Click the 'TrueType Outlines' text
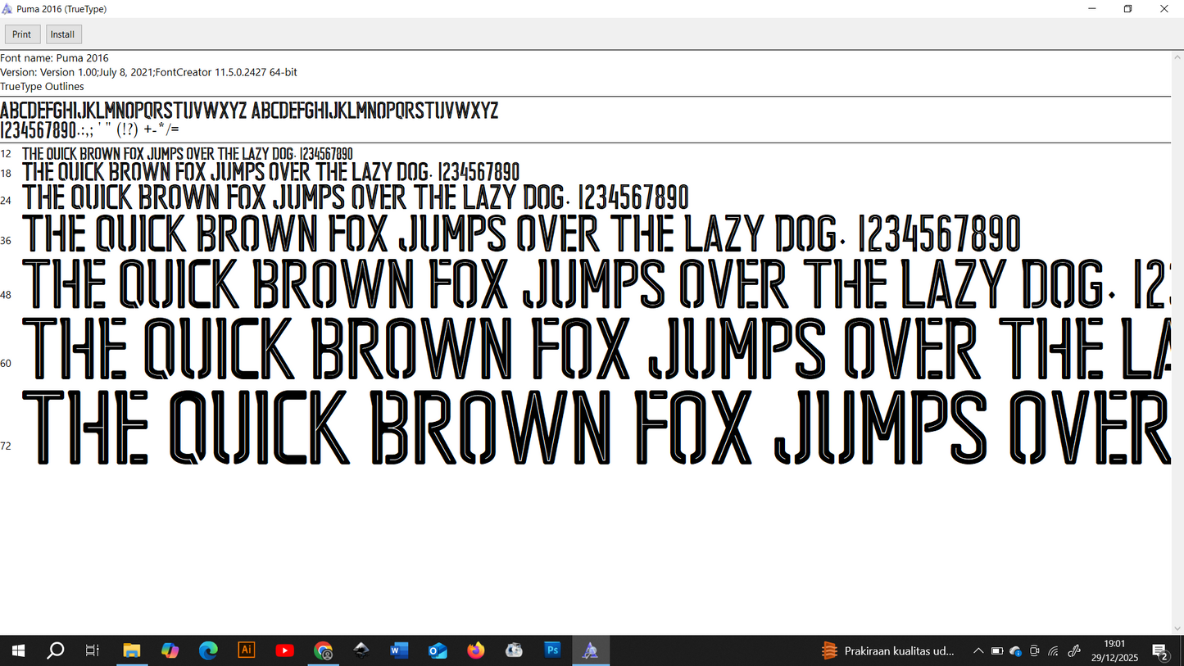 (x=42, y=86)
